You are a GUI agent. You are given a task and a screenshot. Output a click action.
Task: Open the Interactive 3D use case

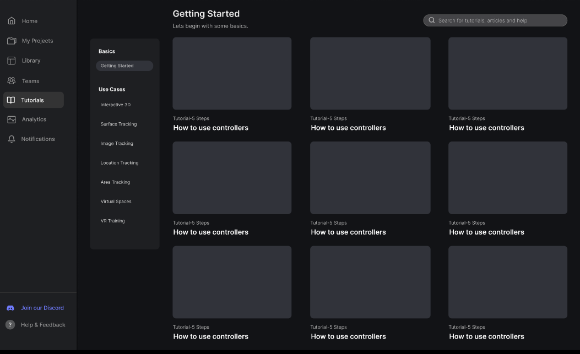[116, 105]
